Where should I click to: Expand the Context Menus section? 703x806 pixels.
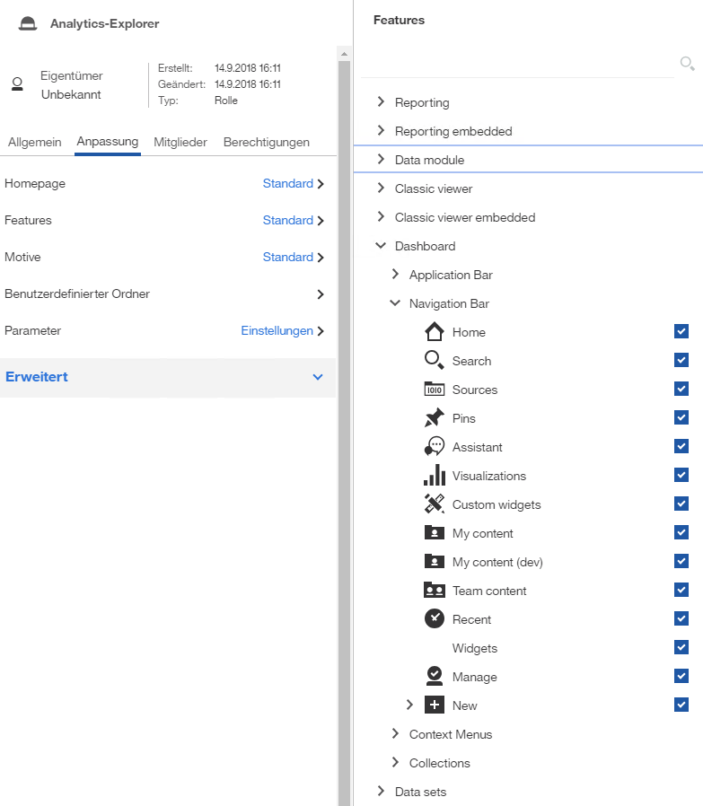[x=396, y=734]
